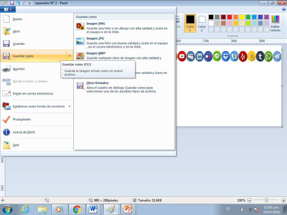The width and height of the screenshot is (287, 215).
Task: Select Guardar como menu entry
Action: coord(33,56)
